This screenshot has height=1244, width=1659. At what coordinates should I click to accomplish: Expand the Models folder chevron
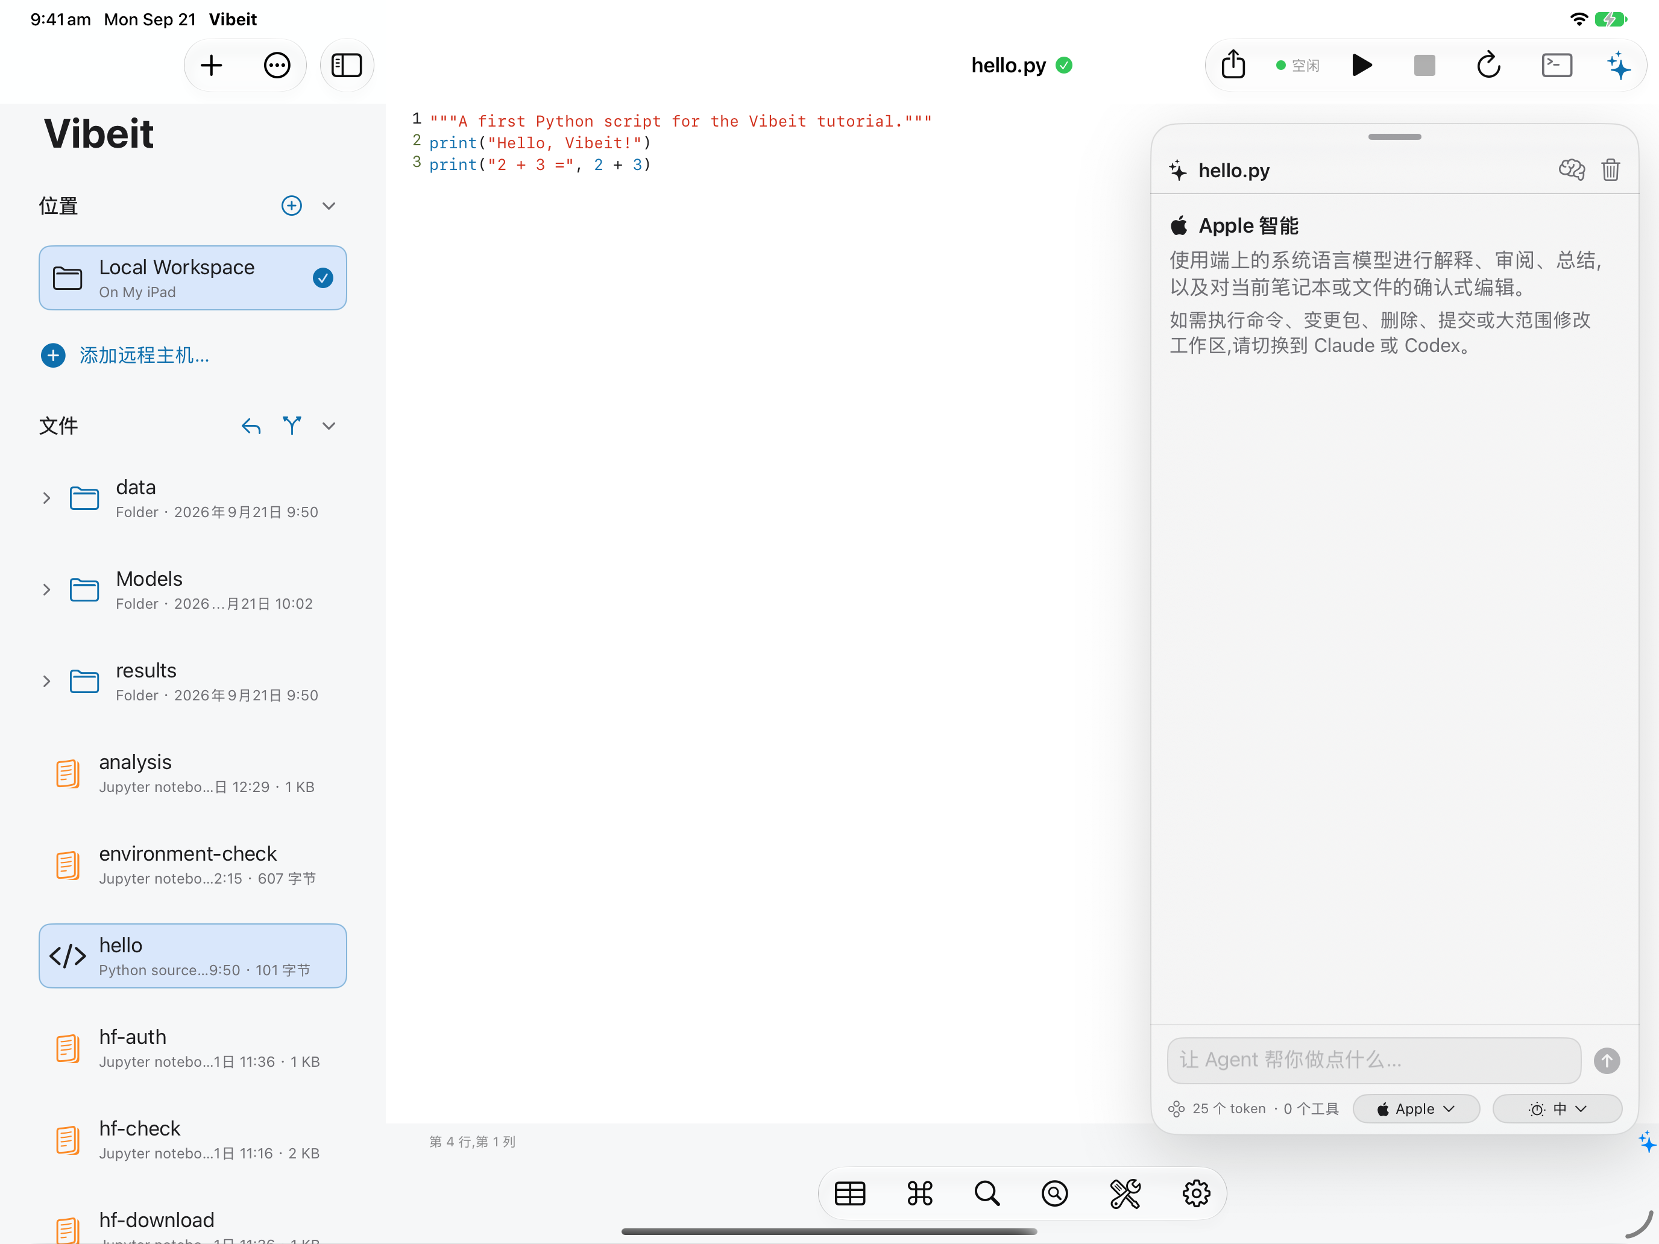tap(46, 589)
